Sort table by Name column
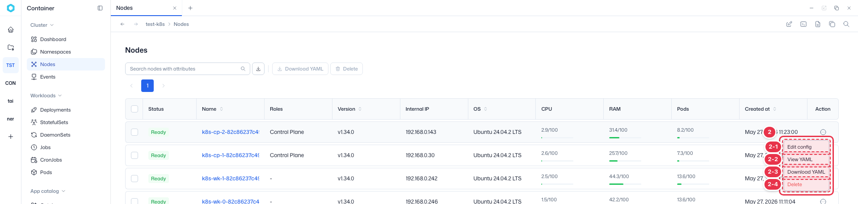 coord(221,109)
